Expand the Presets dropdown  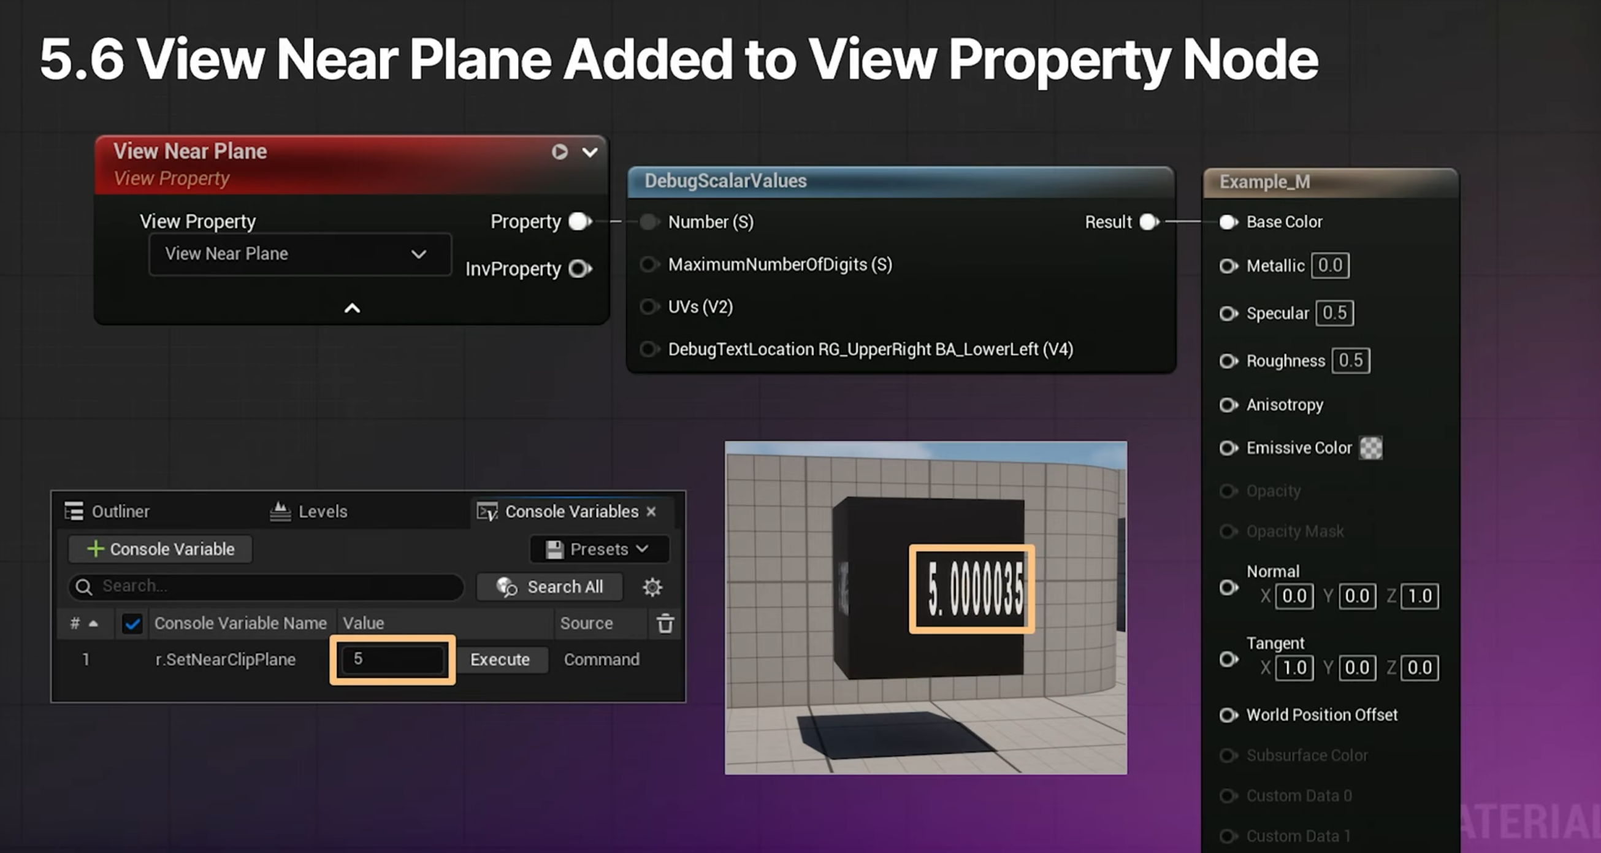(x=598, y=549)
